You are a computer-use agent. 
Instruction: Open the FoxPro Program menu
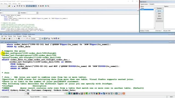tap(19, 36)
